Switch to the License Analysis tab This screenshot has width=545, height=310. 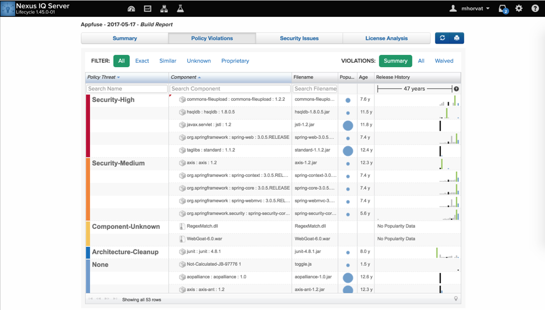click(387, 39)
